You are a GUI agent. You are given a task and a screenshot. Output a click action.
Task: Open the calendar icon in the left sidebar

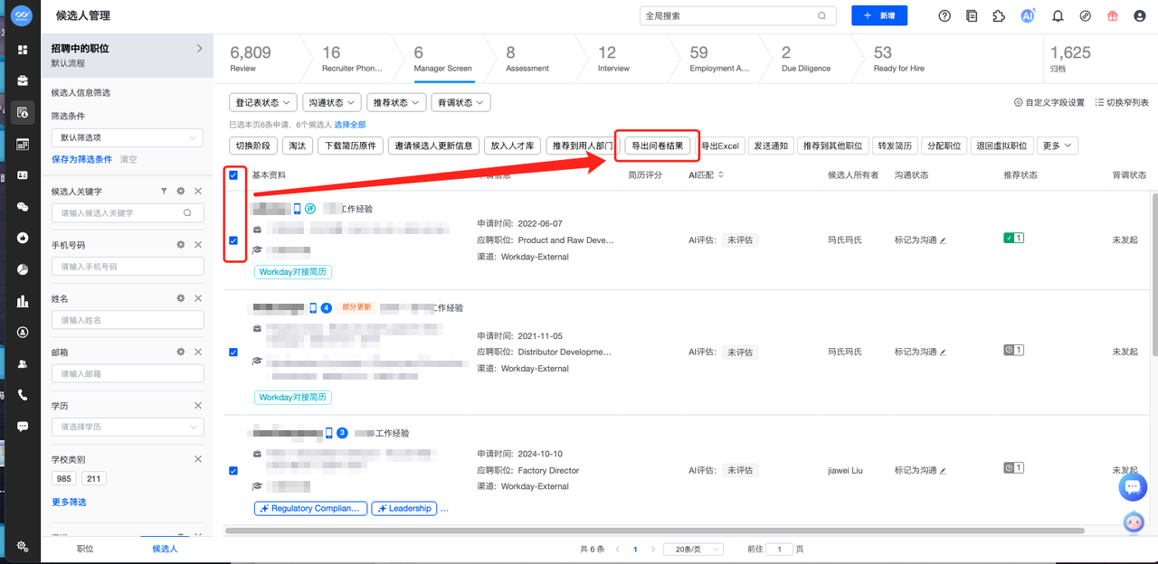coord(23,144)
